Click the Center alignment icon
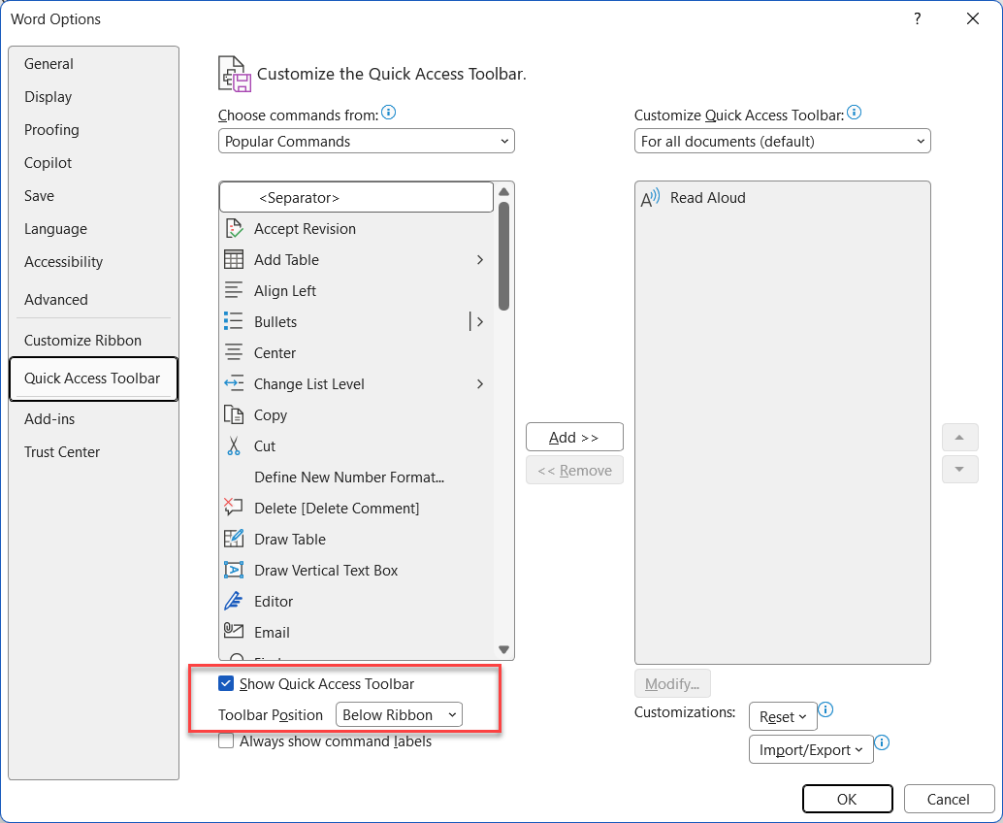Screen dimensions: 1003x823 [x=234, y=352]
